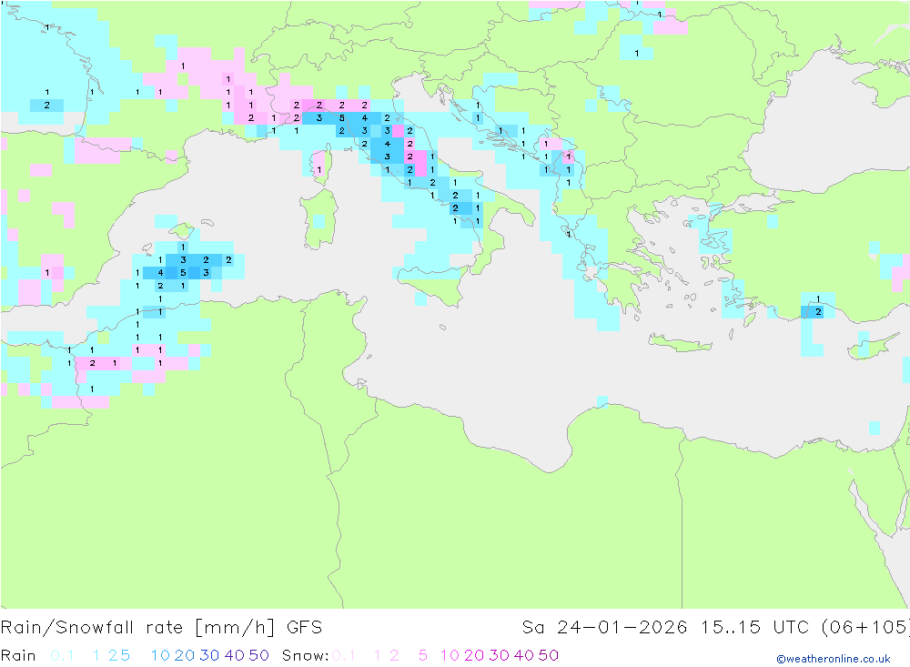Viewport: 910px width, 667px height.
Task: Select the snow legend value 50
Action: 549,655
